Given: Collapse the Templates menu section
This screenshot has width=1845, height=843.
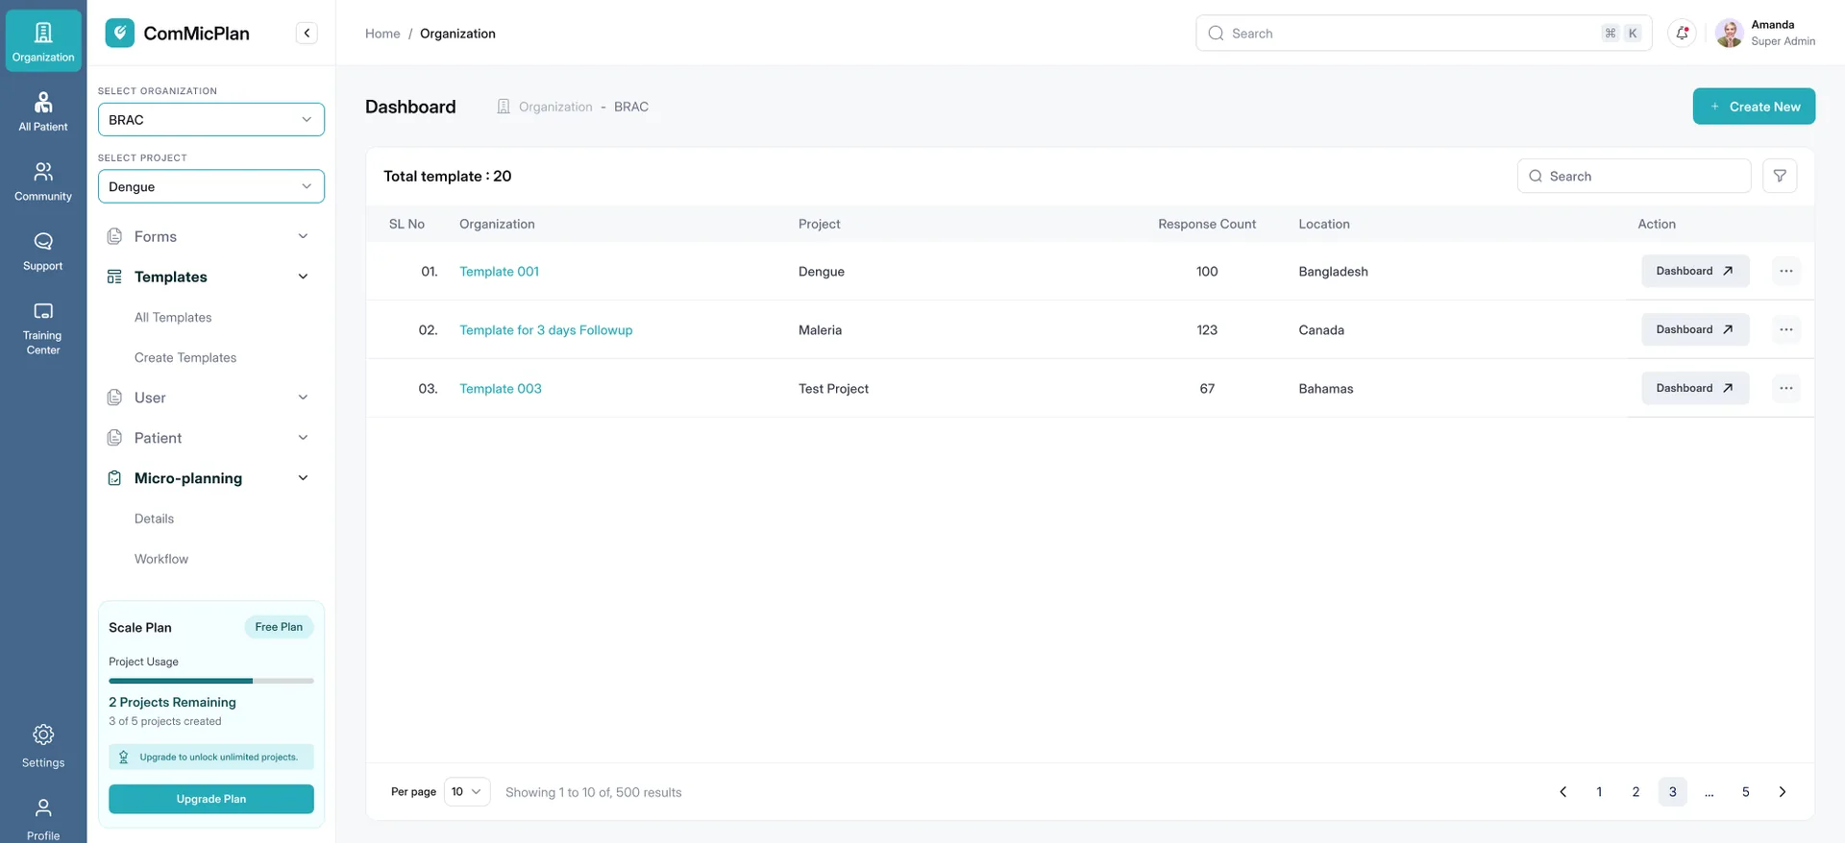Looking at the screenshot, I should [209, 277].
